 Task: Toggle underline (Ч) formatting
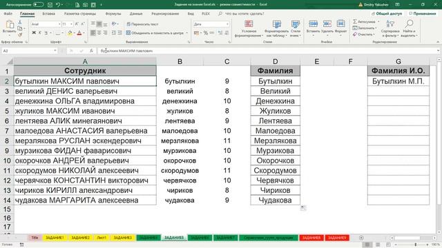(x=46, y=33)
